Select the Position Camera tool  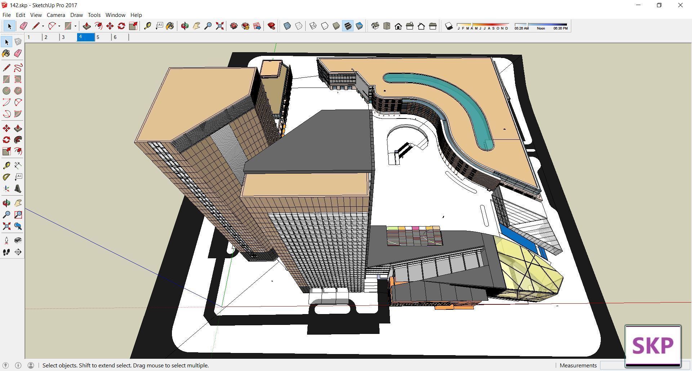(x=6, y=241)
